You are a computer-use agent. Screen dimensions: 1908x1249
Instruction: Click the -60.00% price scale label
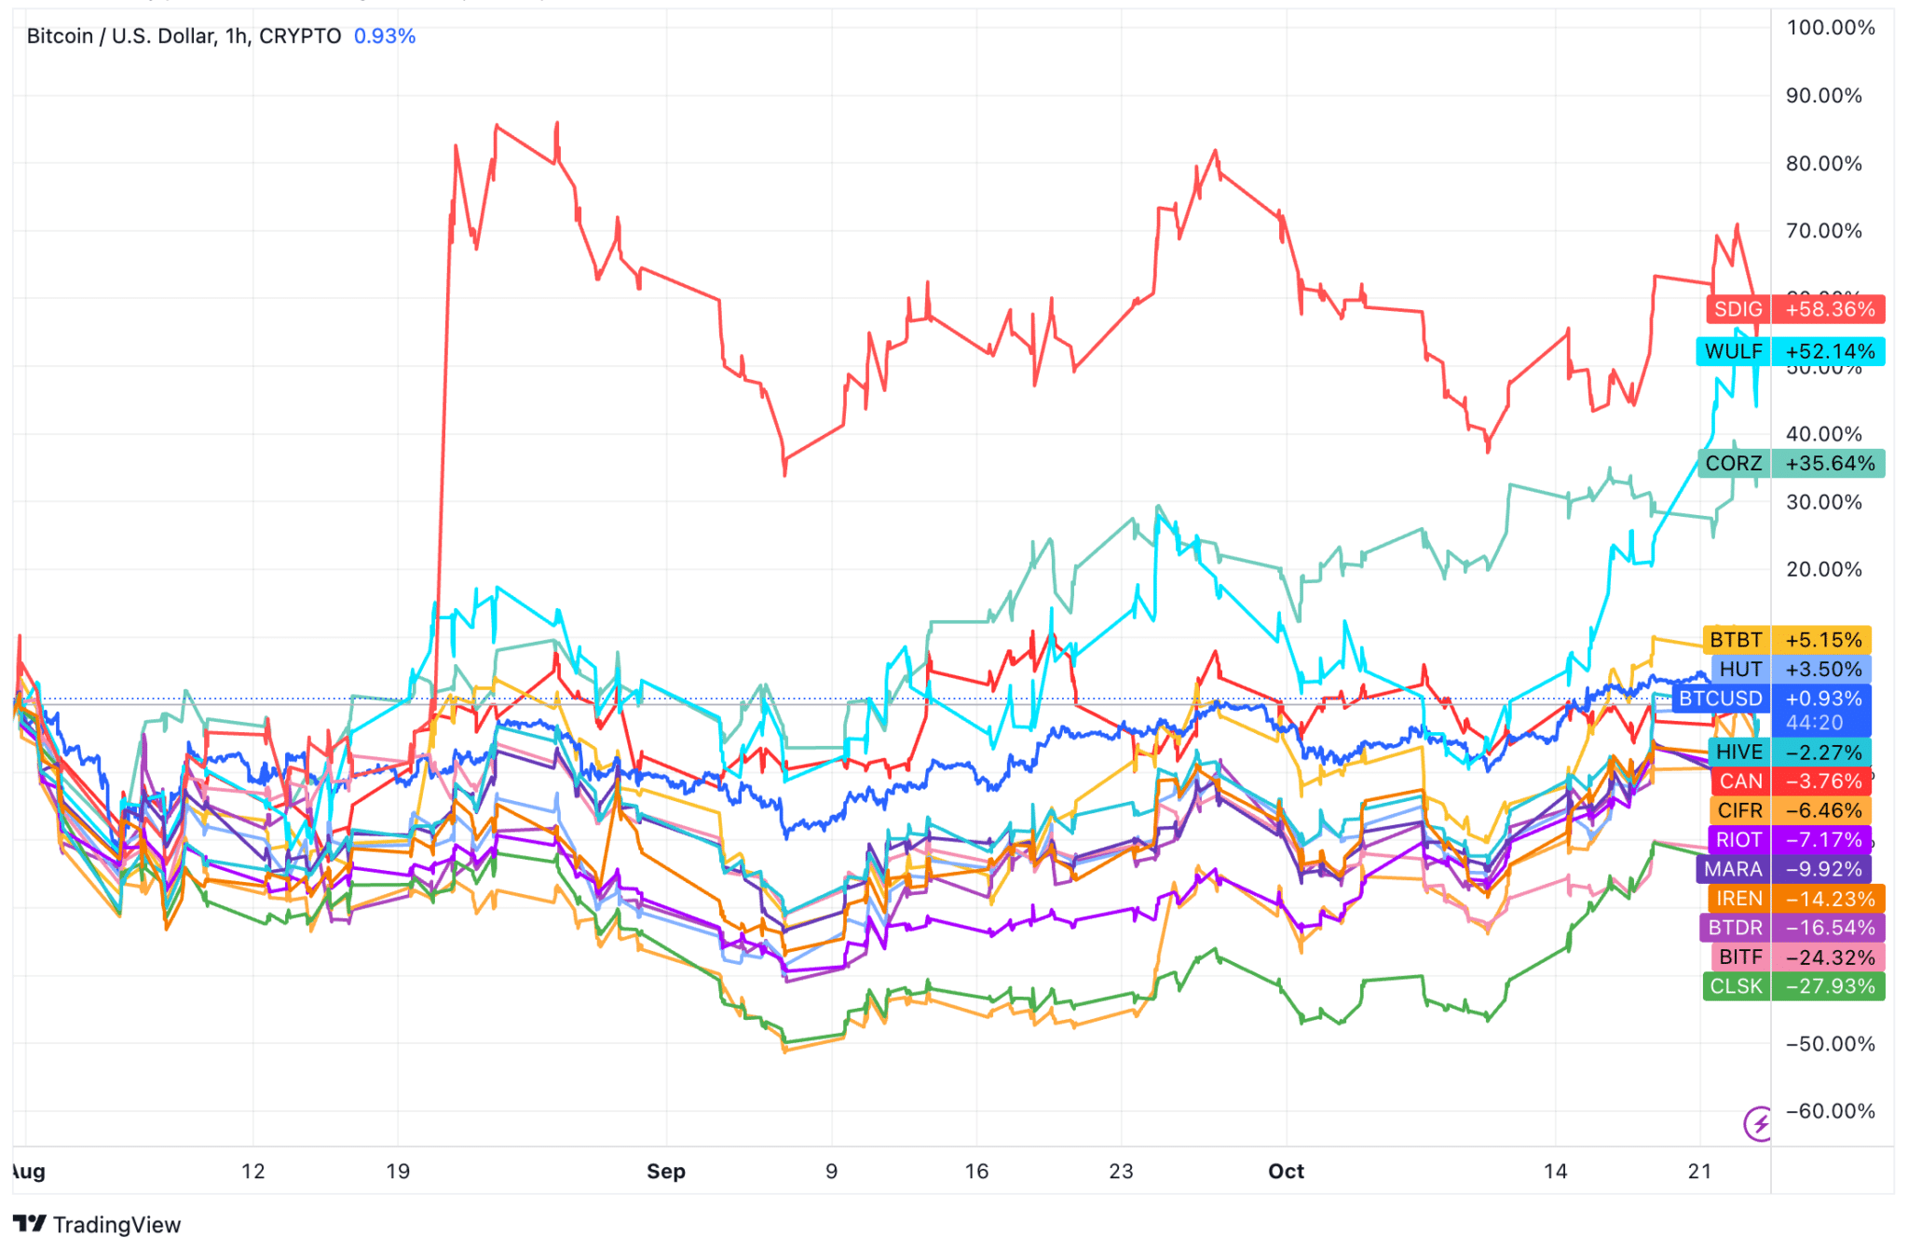(x=1830, y=1110)
